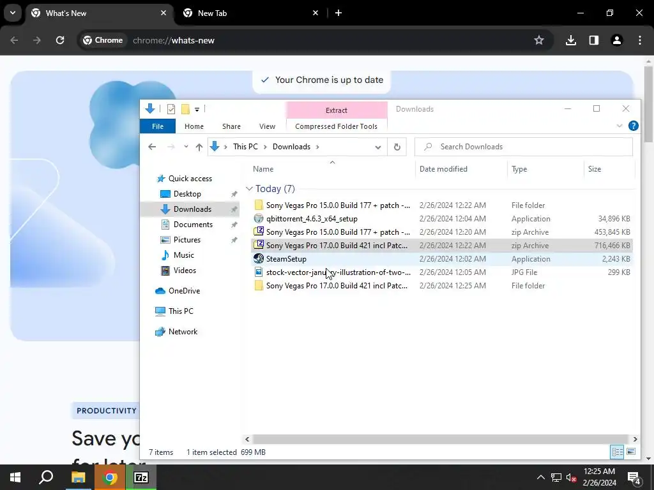The image size is (654, 490).
Task: Select the 716,466 KB Sony Vegas 17 zip
Action: [x=442, y=246]
